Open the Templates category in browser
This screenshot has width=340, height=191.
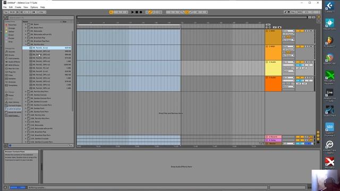click(13, 85)
